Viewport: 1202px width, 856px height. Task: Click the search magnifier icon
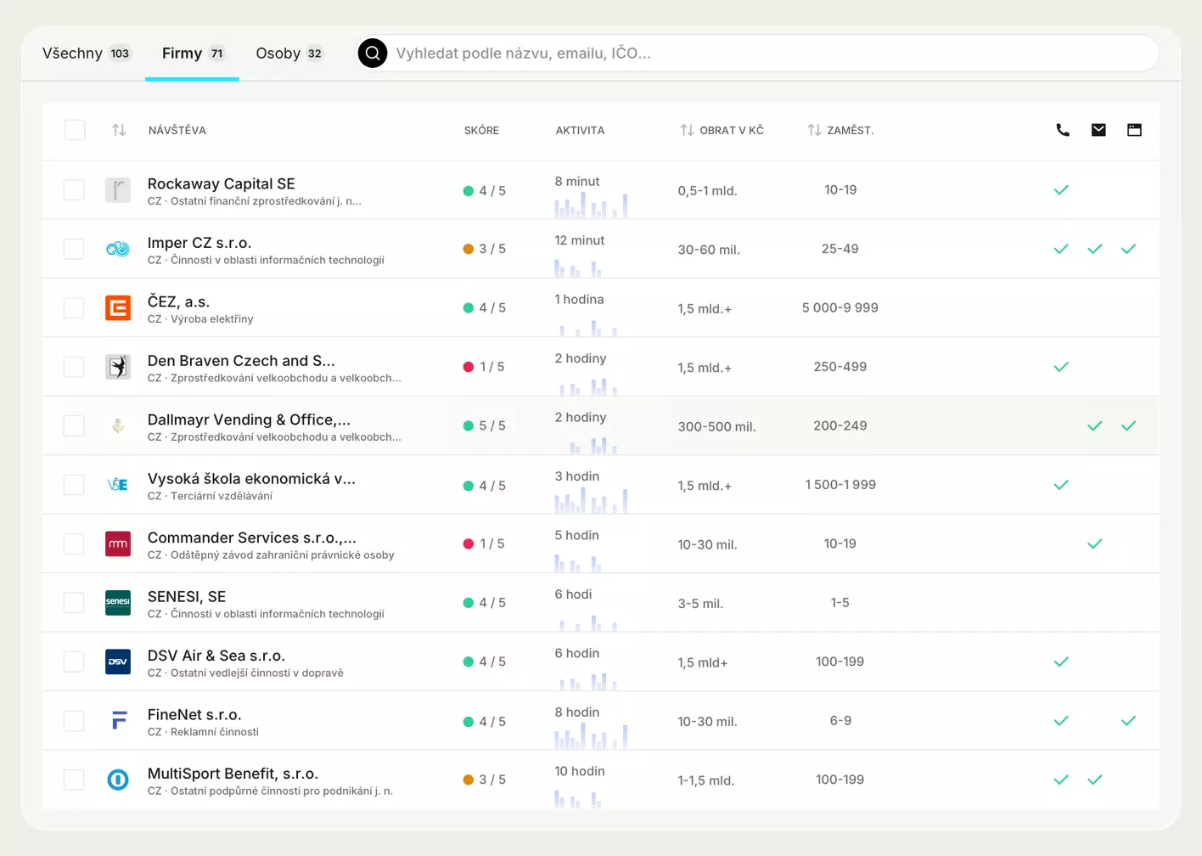372,53
